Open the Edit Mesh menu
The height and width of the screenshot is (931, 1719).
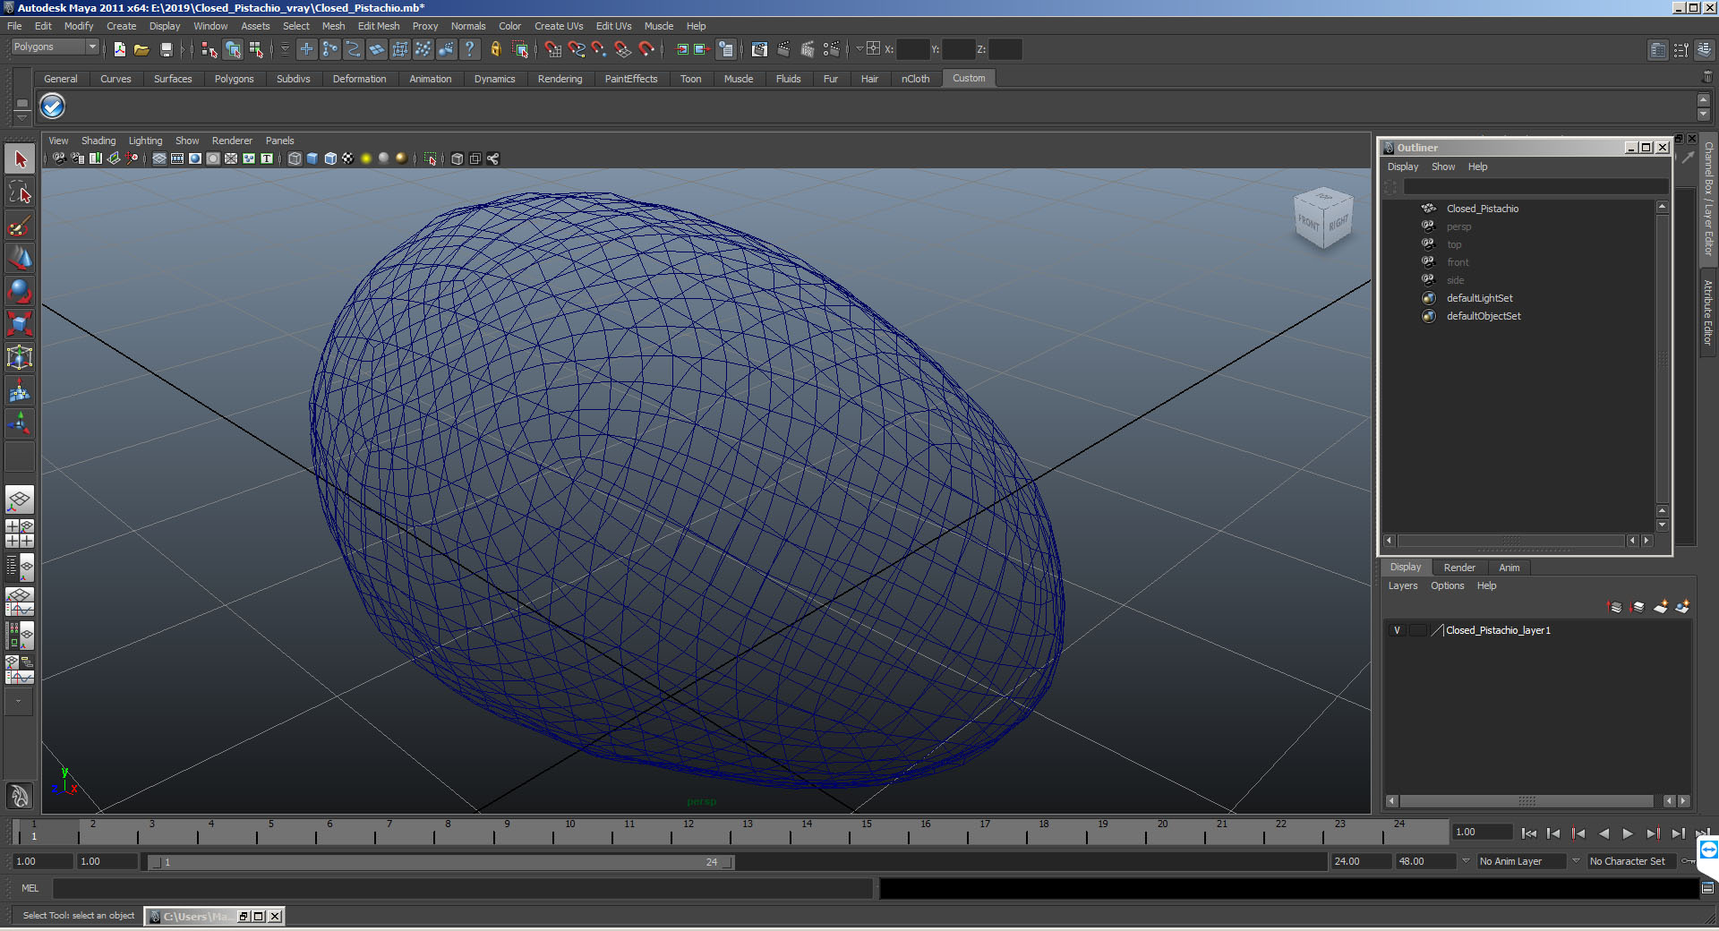(x=379, y=26)
